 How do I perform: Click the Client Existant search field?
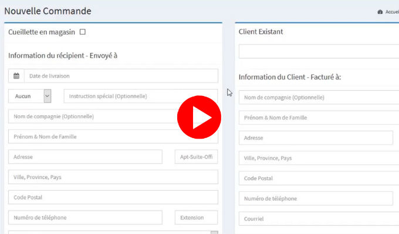pyautogui.click(x=319, y=51)
